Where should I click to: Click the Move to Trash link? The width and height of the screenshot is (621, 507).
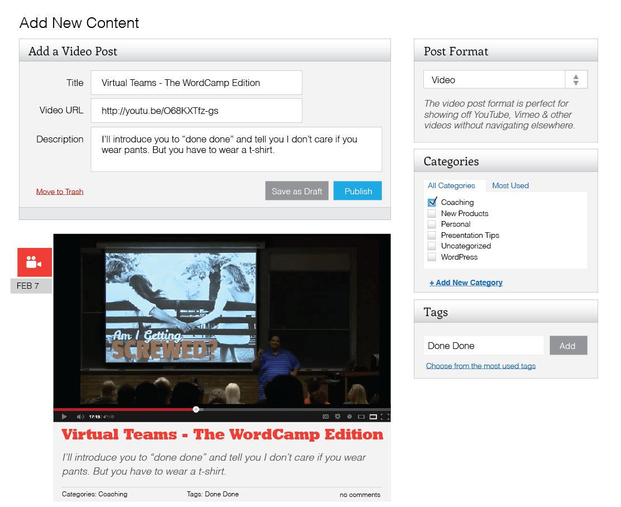(59, 190)
